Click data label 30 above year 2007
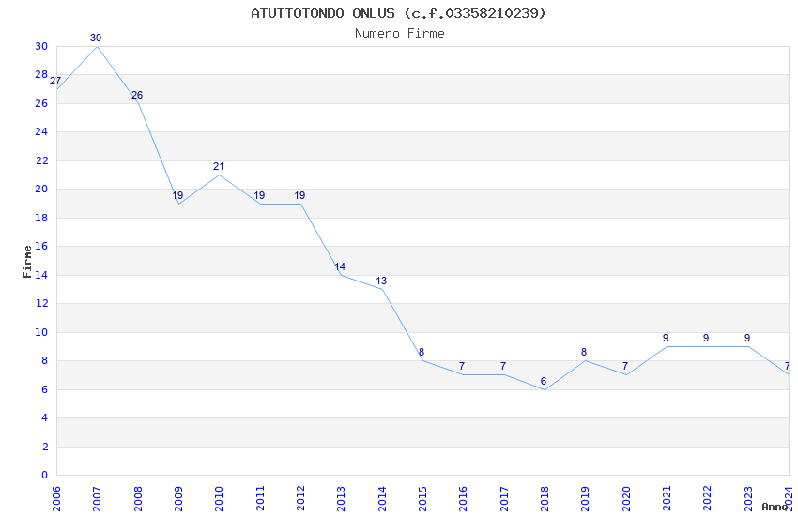798x516 pixels. [x=96, y=38]
